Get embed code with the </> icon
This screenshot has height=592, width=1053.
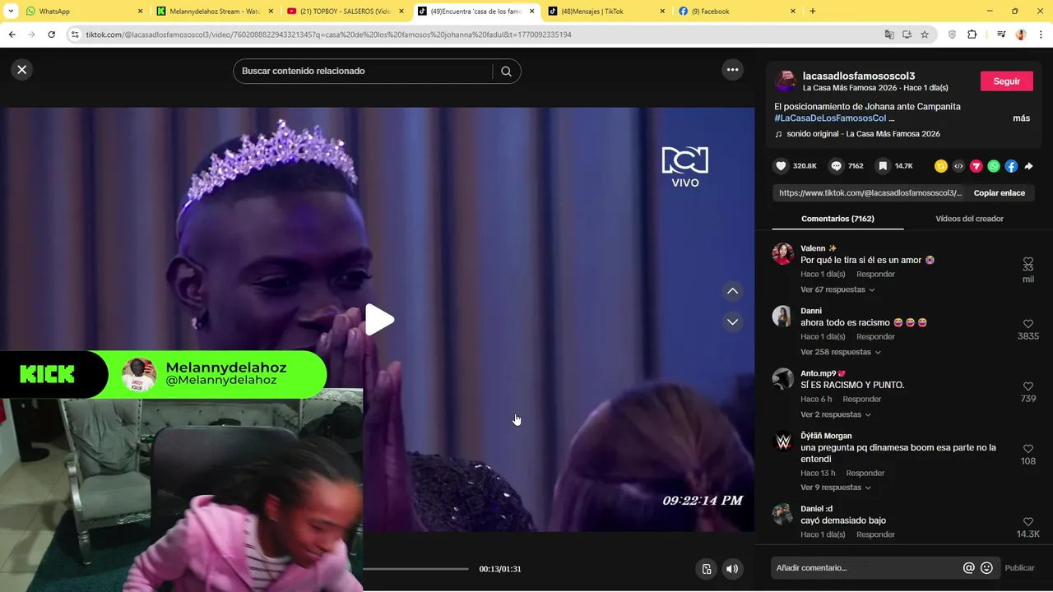(958, 166)
